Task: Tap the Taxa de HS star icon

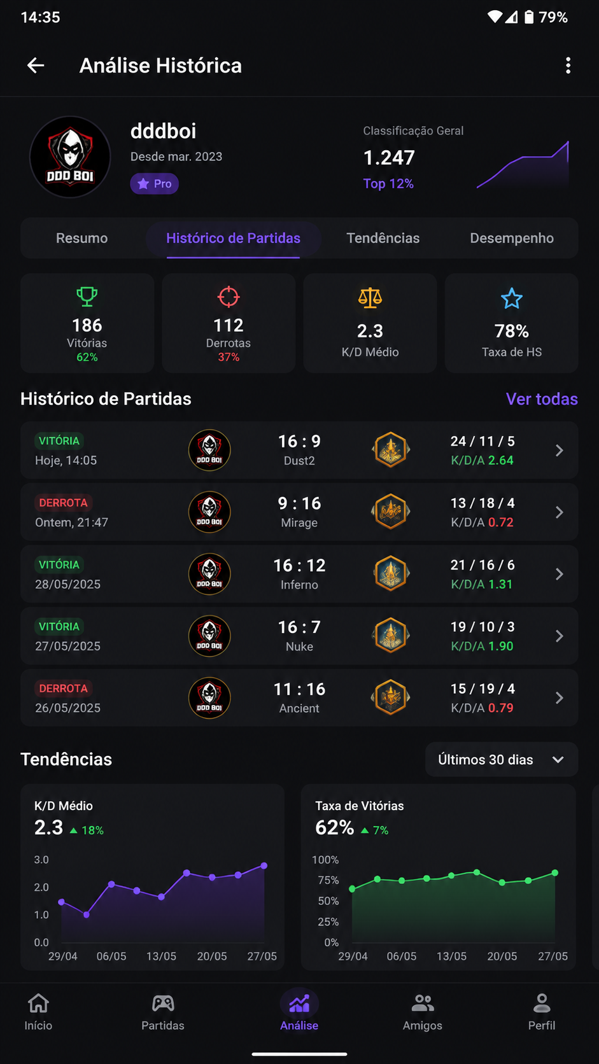Action: 512,298
